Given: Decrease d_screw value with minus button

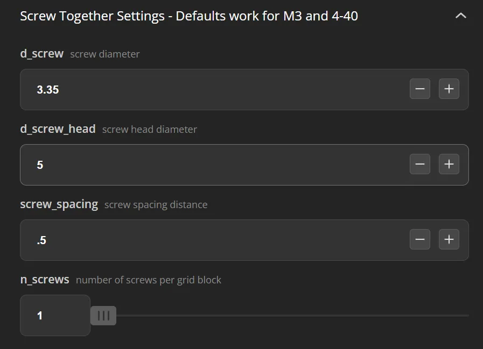Looking at the screenshot, I should click(x=420, y=89).
